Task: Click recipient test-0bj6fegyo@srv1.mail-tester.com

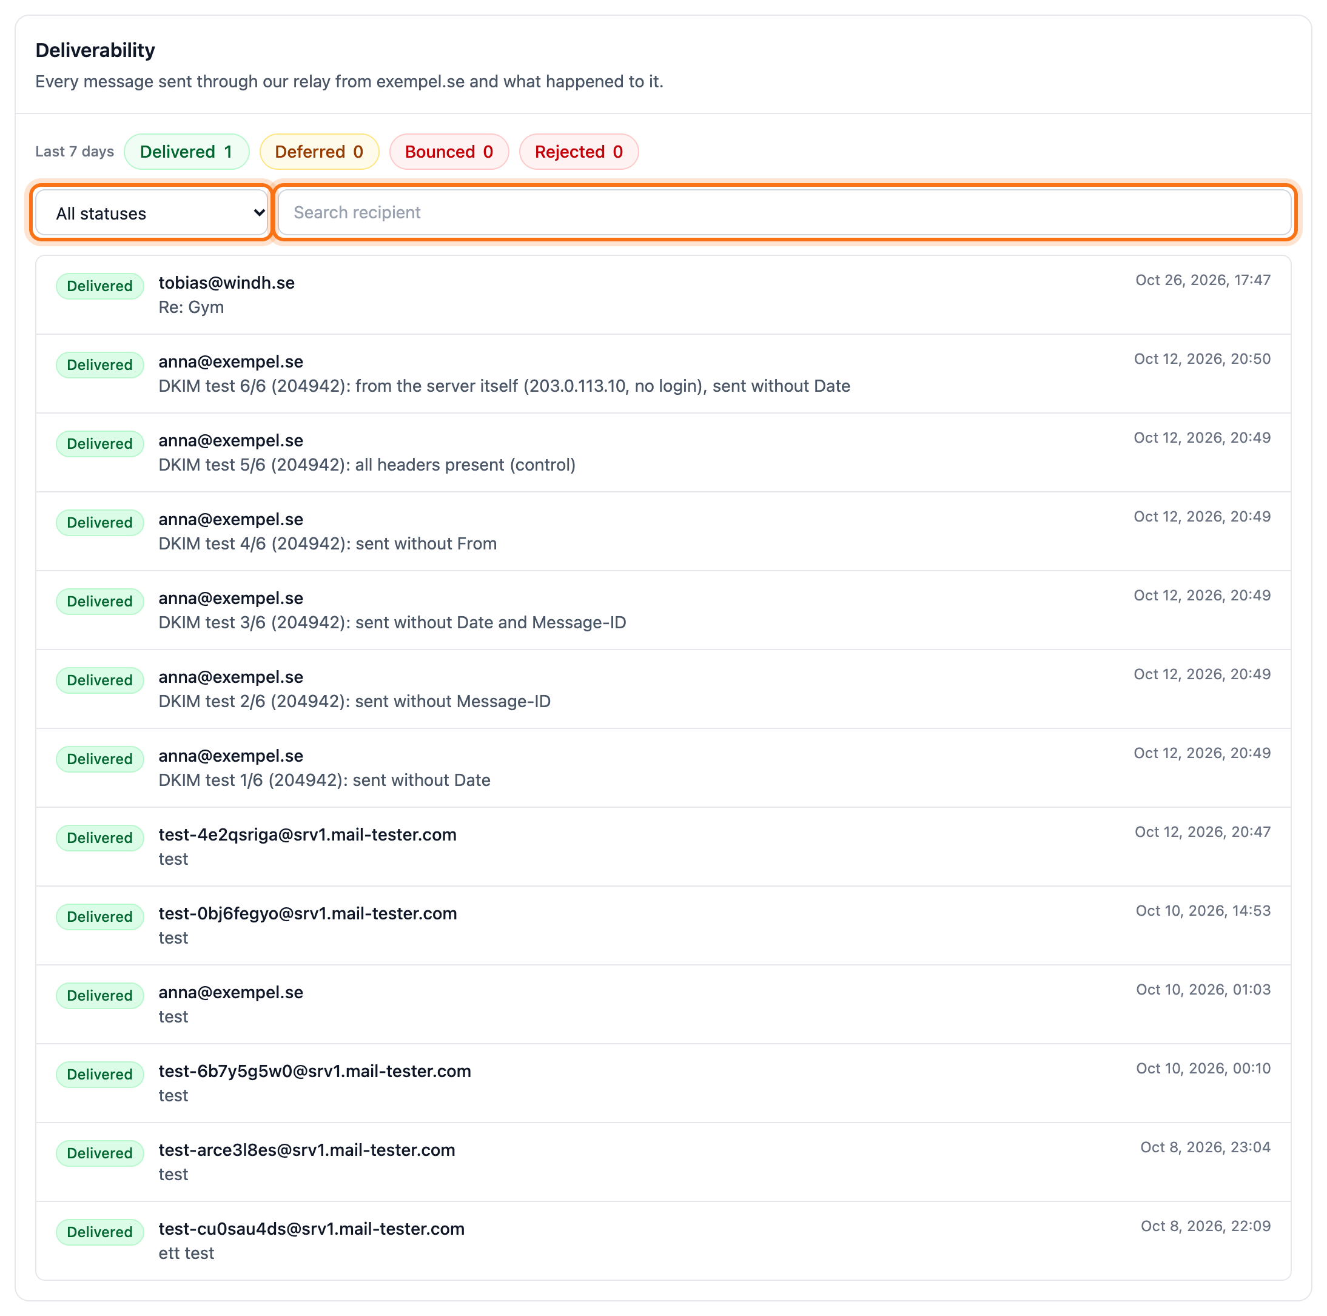Action: [307, 913]
